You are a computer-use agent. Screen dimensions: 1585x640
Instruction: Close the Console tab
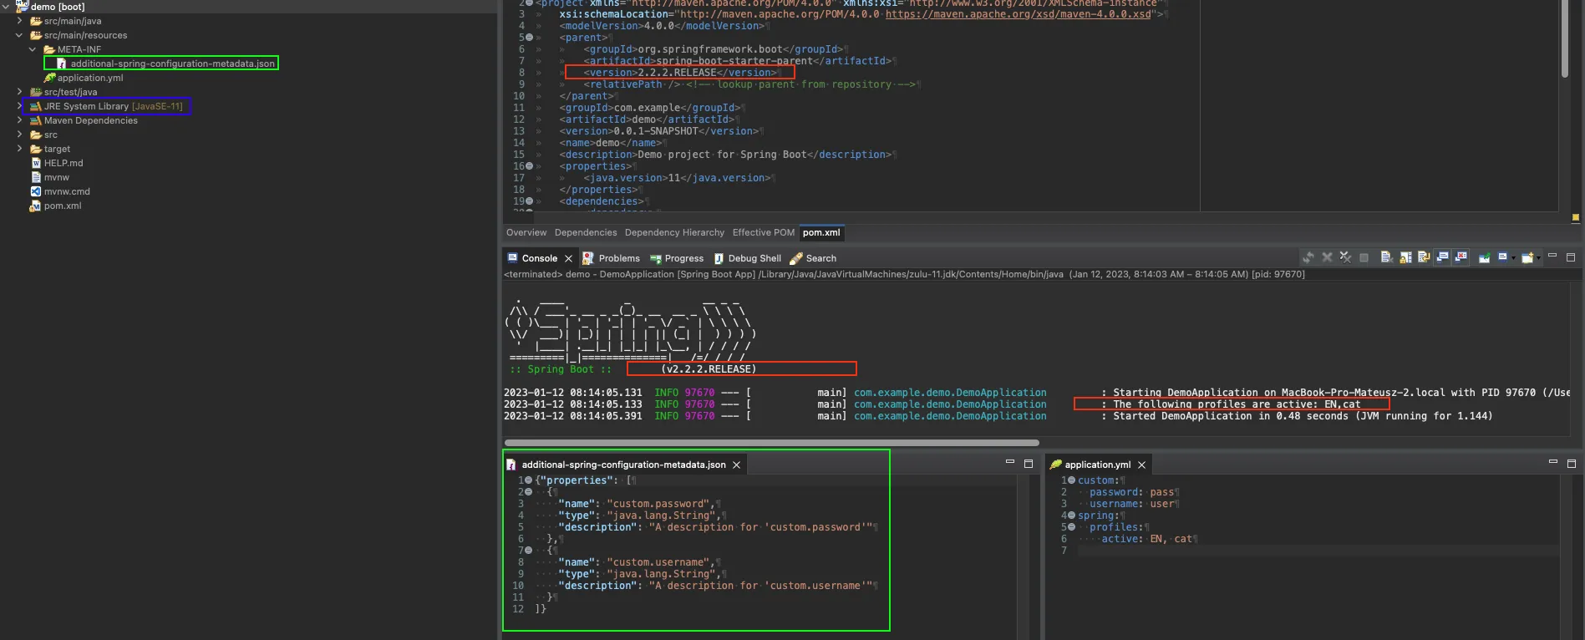click(x=569, y=259)
